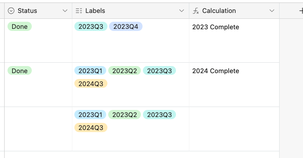The height and width of the screenshot is (158, 303).
Task: Open the Labels column dropdown arrow
Action: point(181,11)
